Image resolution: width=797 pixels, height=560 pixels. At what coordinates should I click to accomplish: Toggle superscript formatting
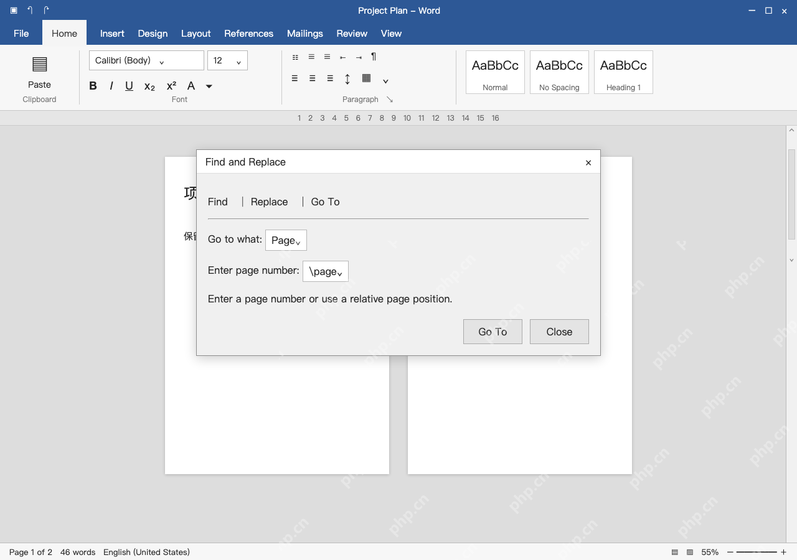171,86
